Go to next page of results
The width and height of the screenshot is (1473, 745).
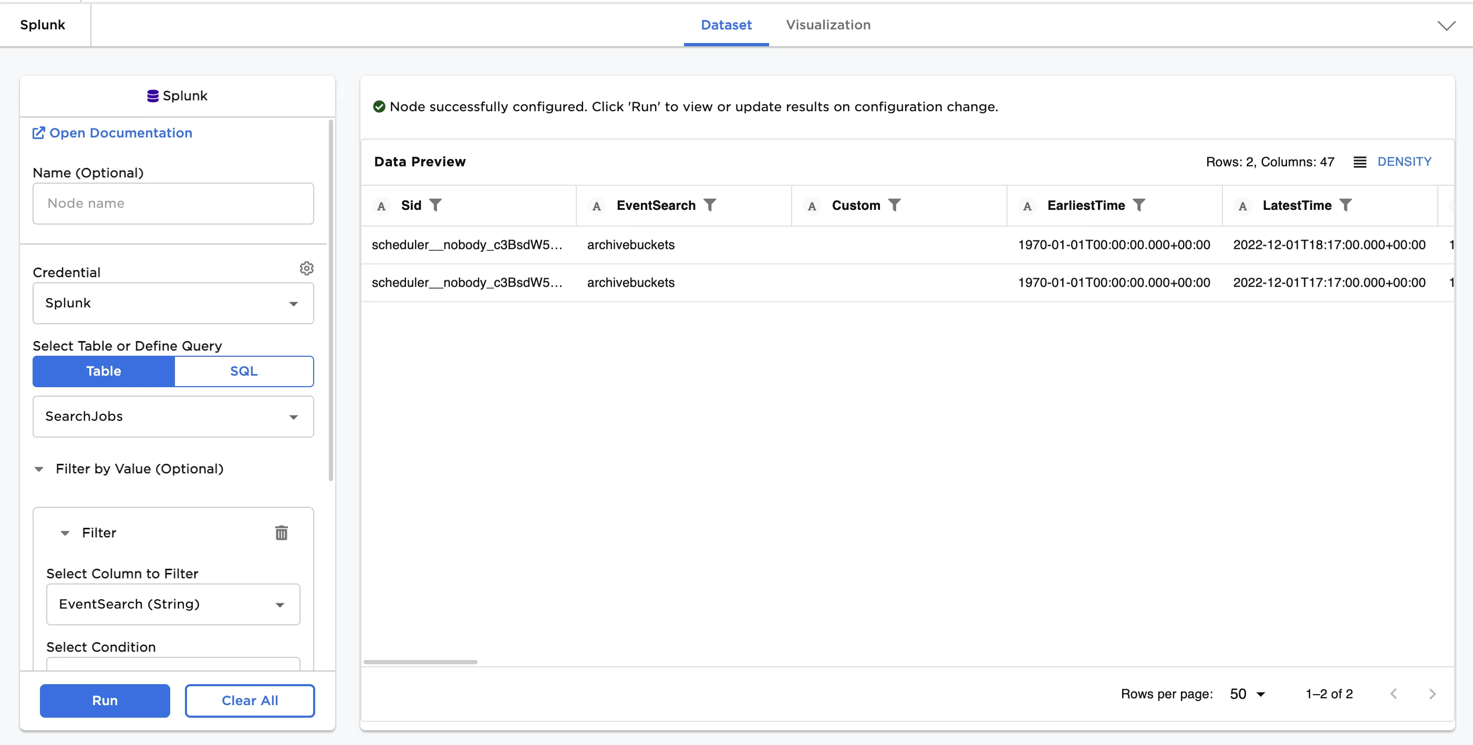1432,694
